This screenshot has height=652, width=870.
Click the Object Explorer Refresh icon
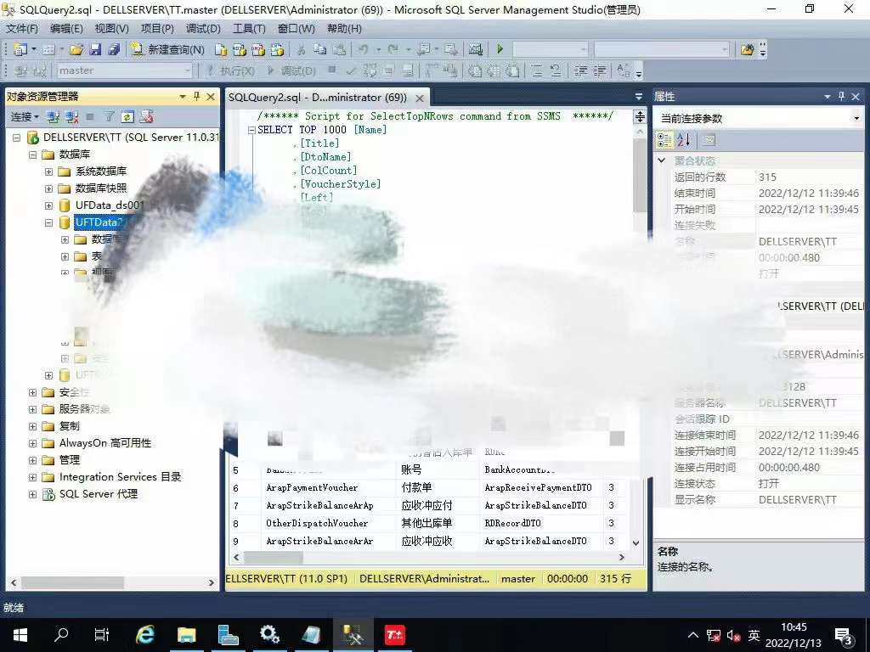[127, 117]
